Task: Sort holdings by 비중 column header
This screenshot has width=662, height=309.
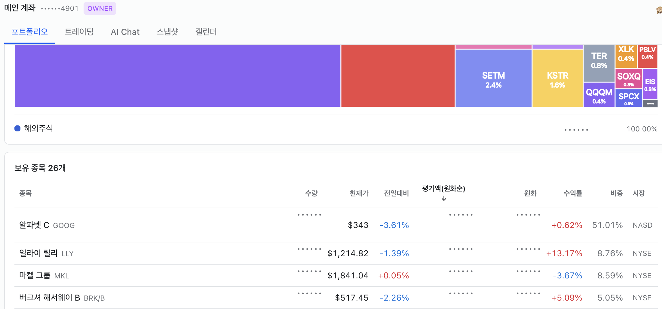Action: (617, 193)
